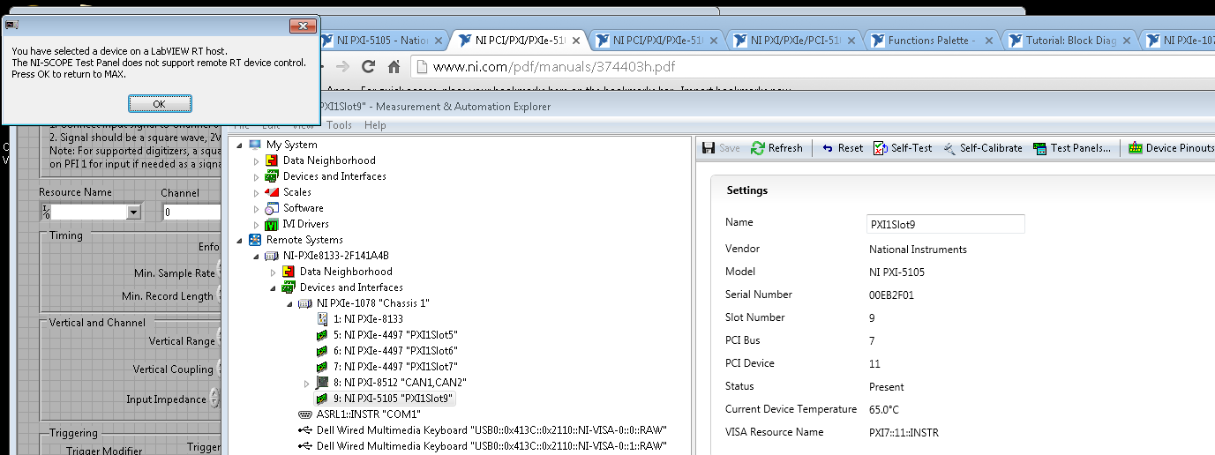Click the Save floppy disk icon
The width and height of the screenshot is (1215, 455).
pyautogui.click(x=709, y=148)
